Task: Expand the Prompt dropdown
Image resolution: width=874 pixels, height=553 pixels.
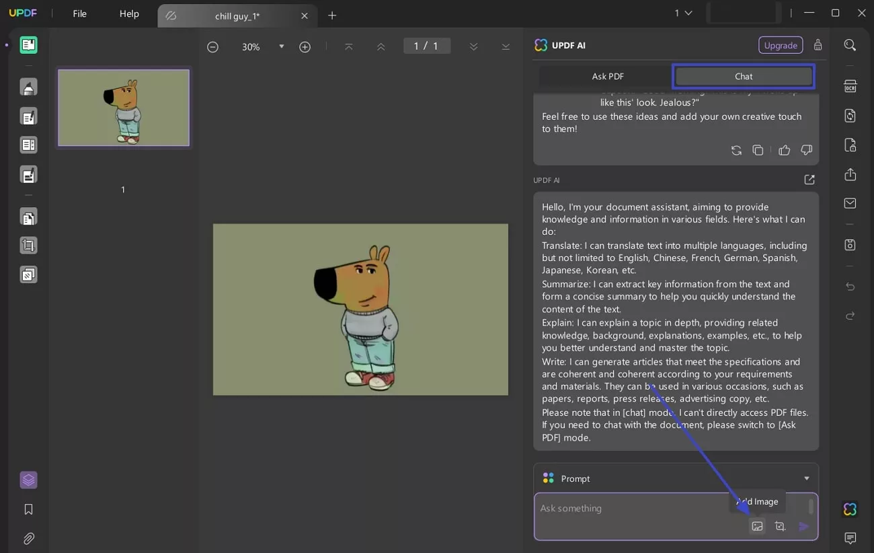Action: pos(806,478)
